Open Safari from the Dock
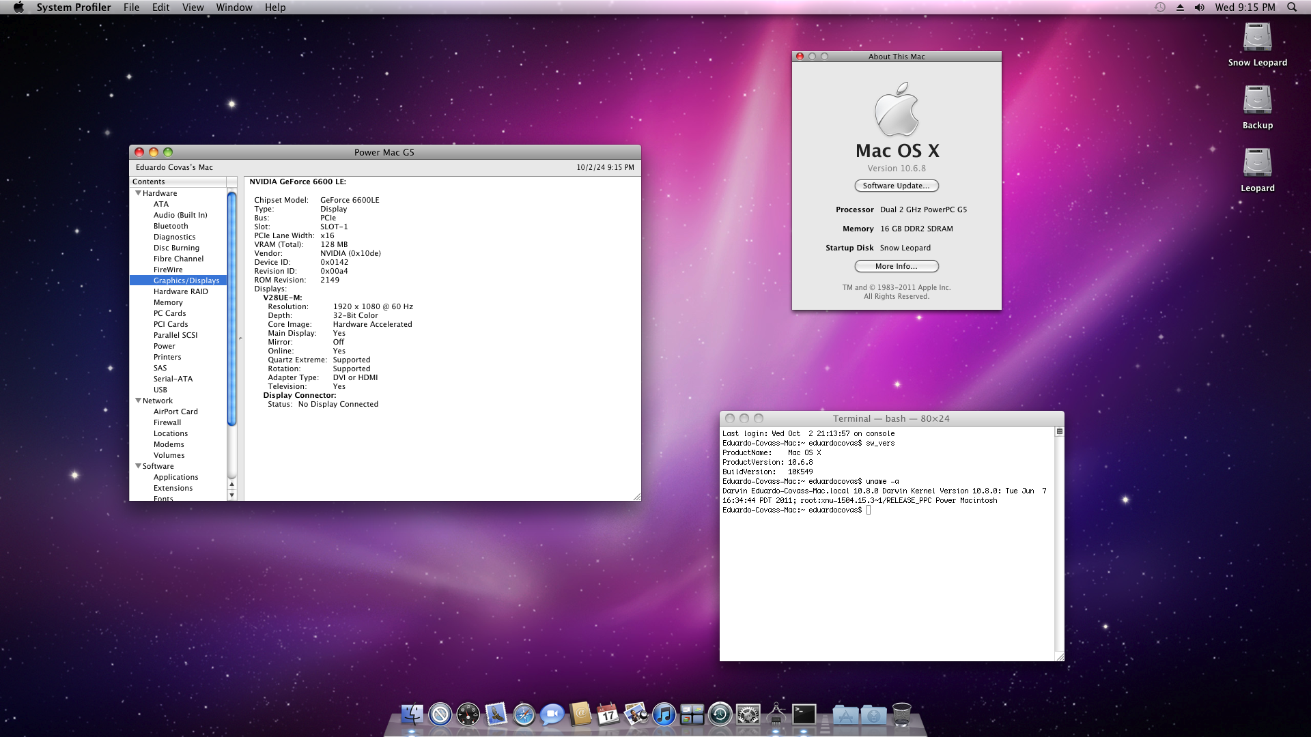 click(523, 714)
